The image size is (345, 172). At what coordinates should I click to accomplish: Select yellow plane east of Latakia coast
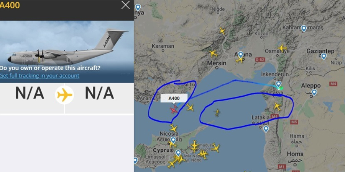pyautogui.click(x=278, y=107)
